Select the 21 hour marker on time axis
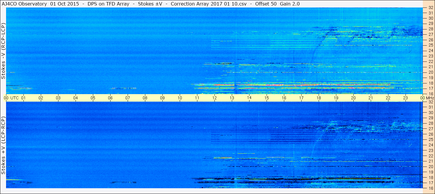The height and width of the screenshot is (194, 435). 371,98
